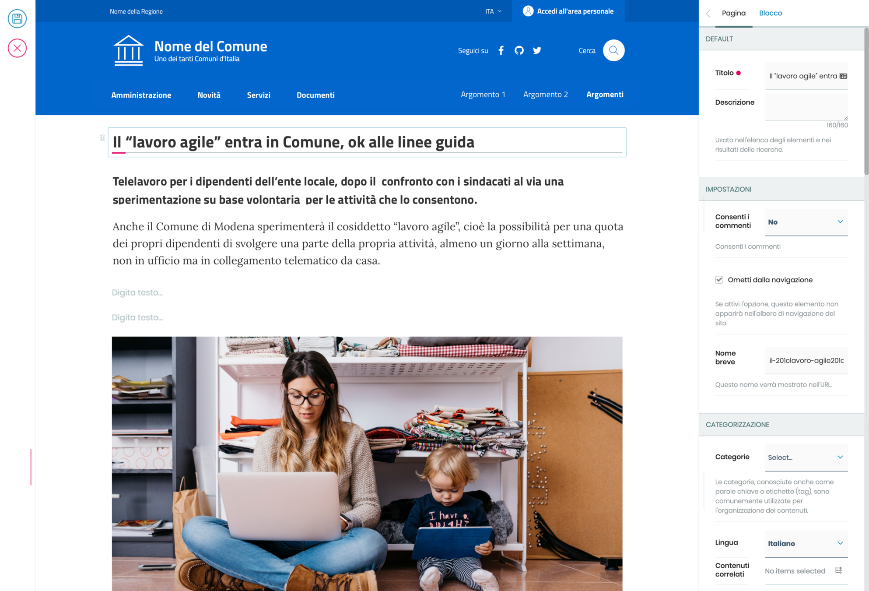
Task: Click the search magnifier button
Action: point(613,50)
